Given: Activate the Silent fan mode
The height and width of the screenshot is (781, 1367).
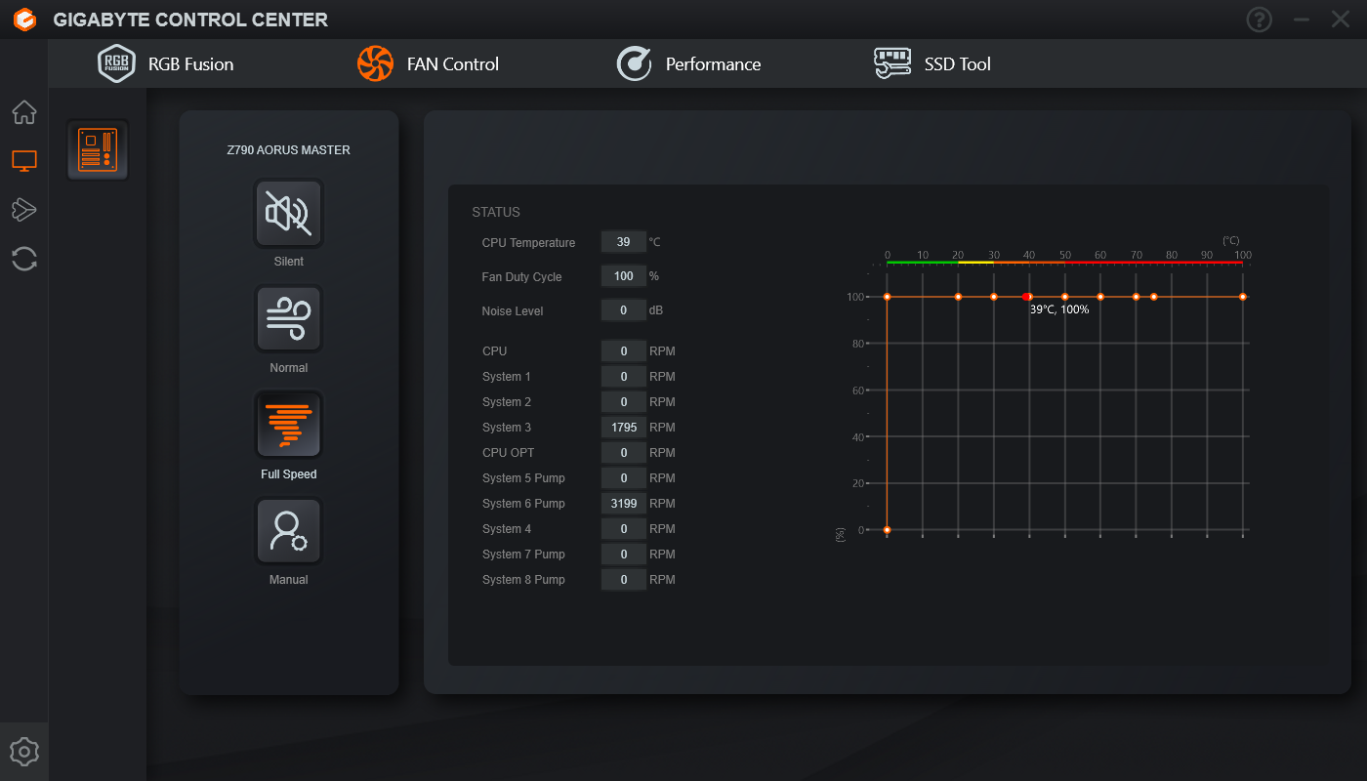Looking at the screenshot, I should [289, 213].
